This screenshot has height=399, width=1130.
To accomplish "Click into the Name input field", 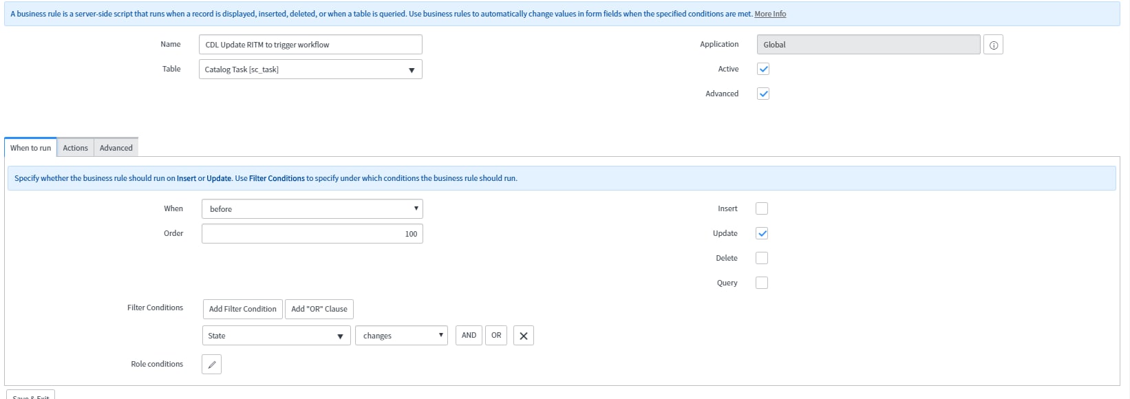I will pos(310,45).
